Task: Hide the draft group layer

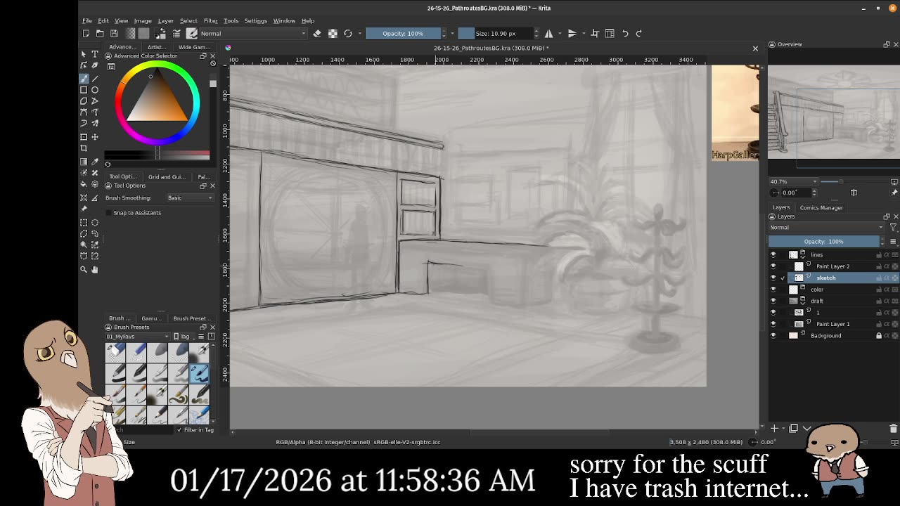Action: click(773, 301)
